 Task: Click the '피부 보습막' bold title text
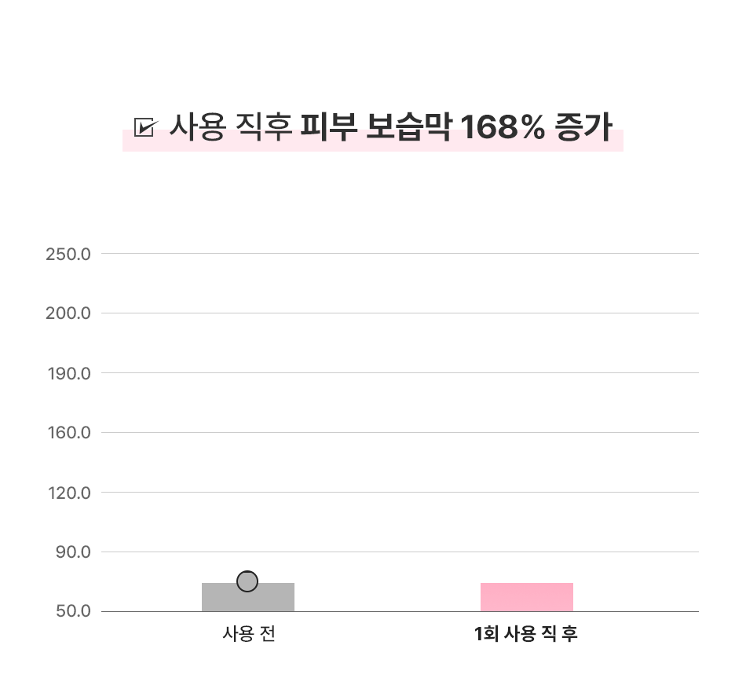(375, 127)
